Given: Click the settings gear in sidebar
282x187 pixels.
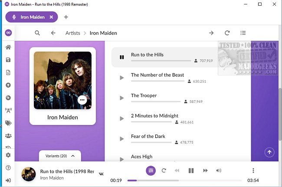Looking at the screenshot, I should 8,155.
